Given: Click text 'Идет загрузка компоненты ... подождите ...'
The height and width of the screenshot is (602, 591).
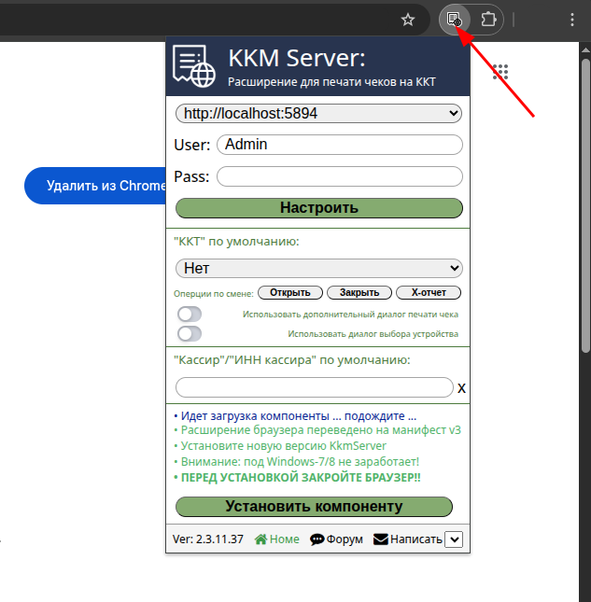Looking at the screenshot, I should pos(299,416).
